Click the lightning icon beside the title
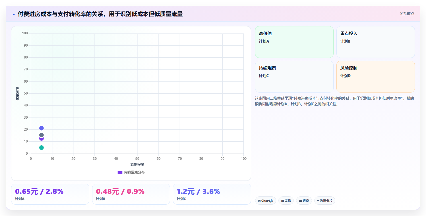 pos(13,14)
